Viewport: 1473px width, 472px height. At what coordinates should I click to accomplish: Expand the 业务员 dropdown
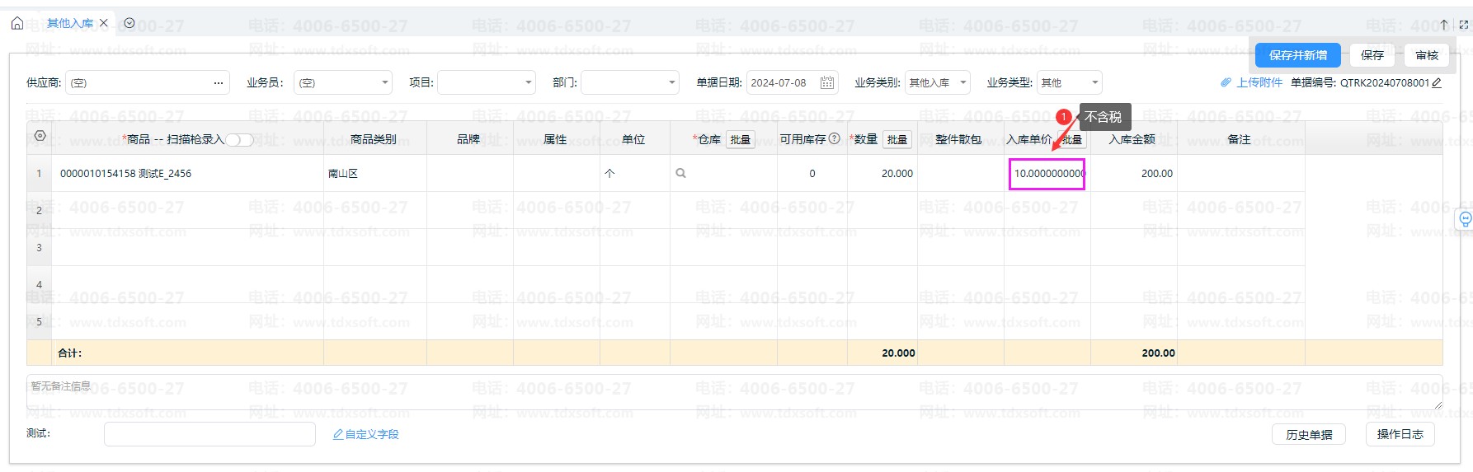(x=384, y=82)
